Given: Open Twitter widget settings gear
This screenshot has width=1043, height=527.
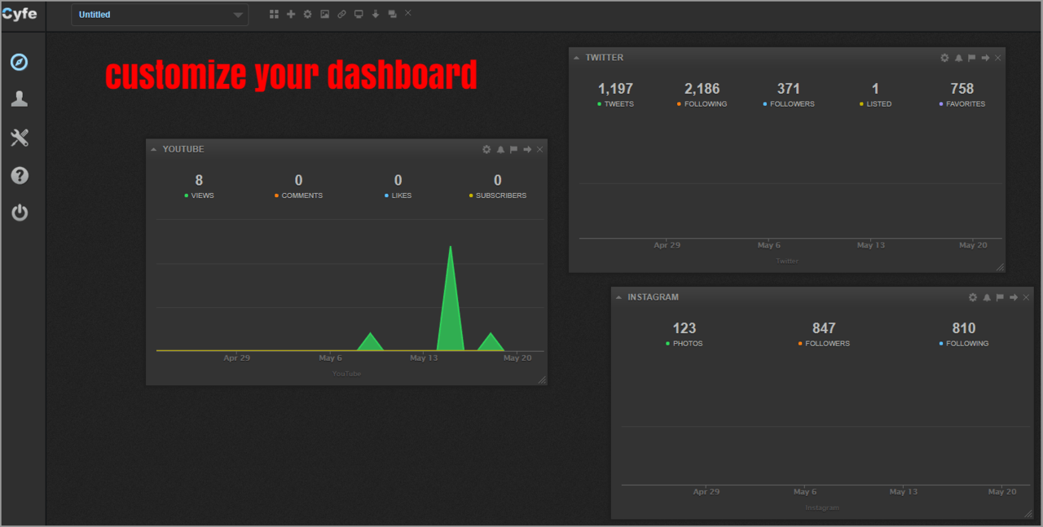Looking at the screenshot, I should tap(944, 58).
